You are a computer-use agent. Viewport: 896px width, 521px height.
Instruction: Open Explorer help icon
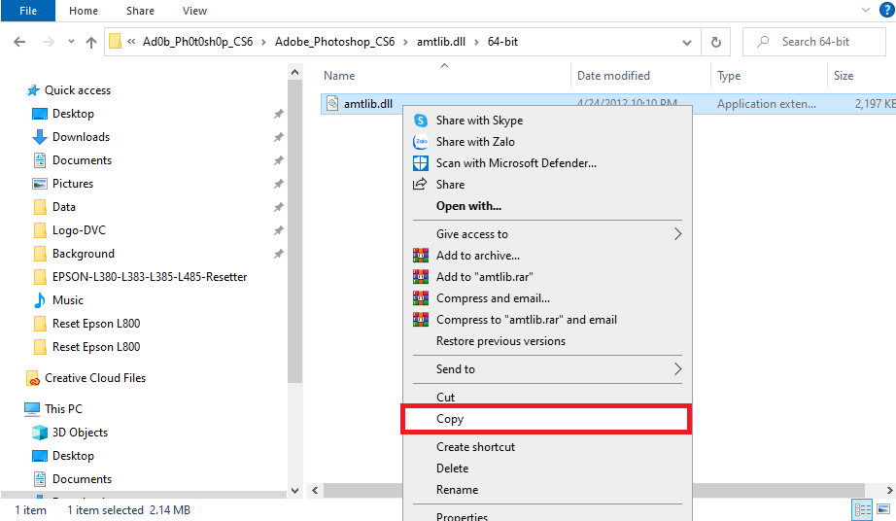(886, 10)
